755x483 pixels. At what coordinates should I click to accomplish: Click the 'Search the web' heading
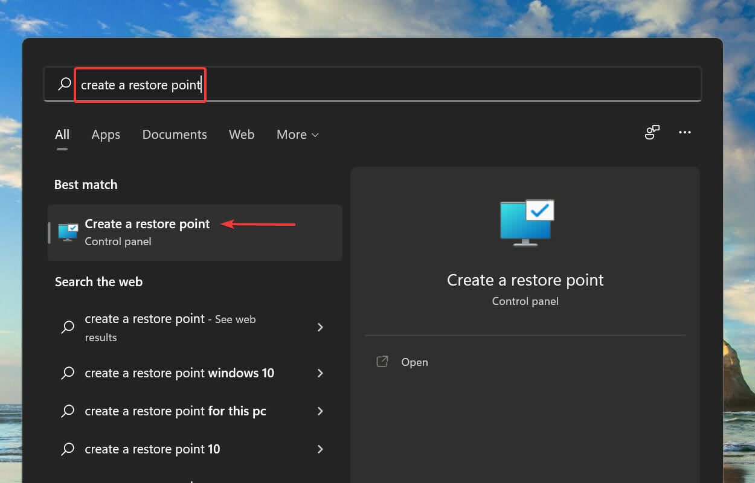click(98, 282)
